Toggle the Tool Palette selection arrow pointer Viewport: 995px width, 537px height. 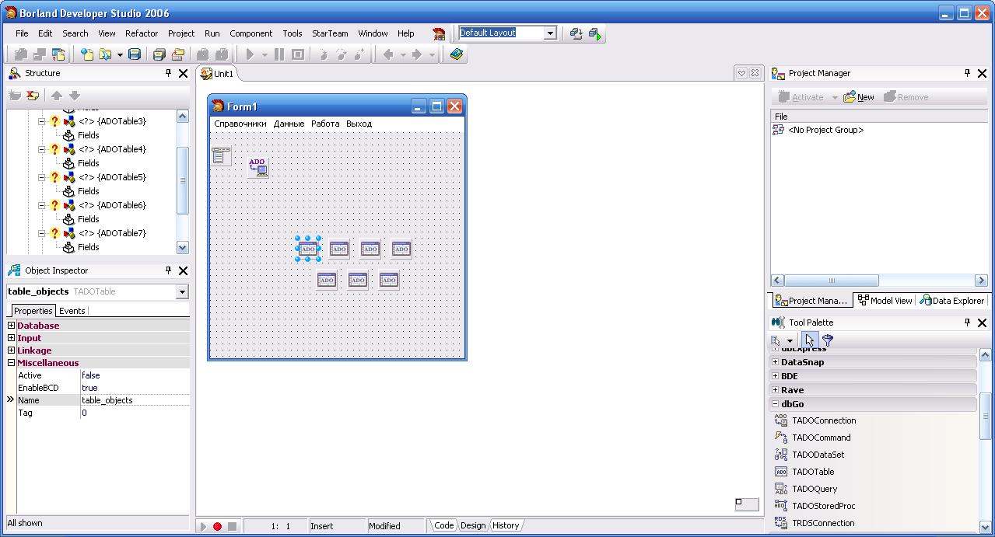click(x=810, y=340)
